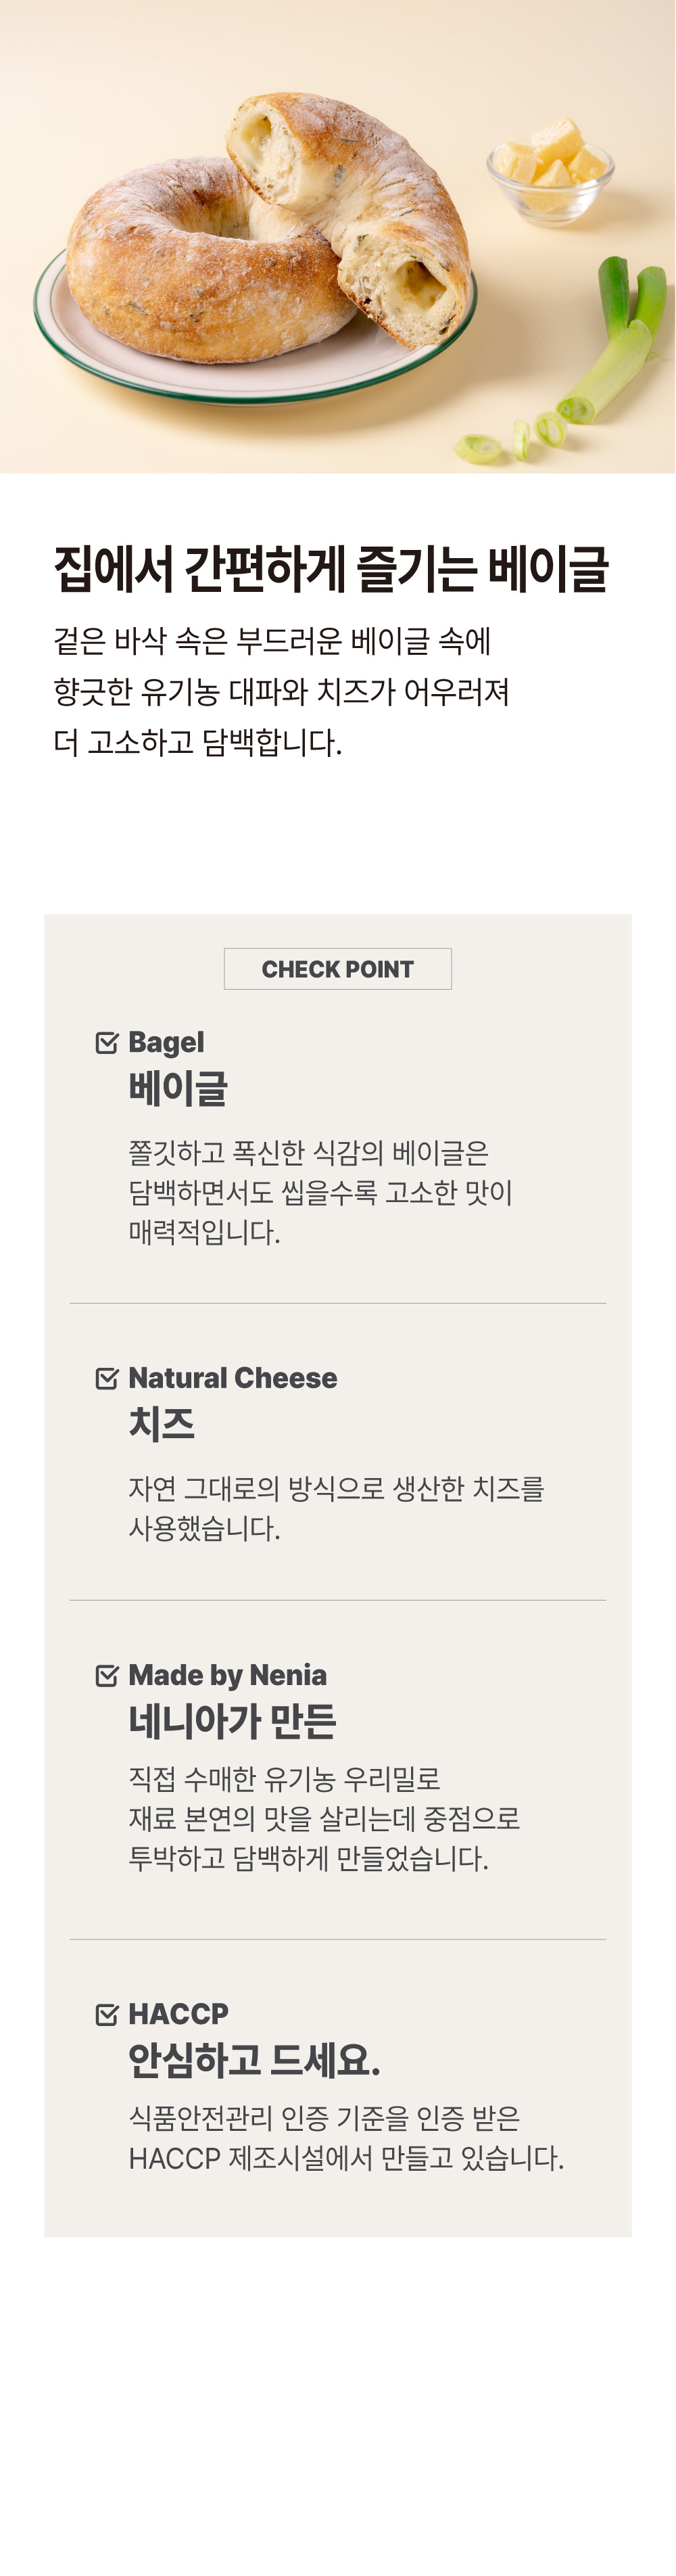Click the "Bagel" English label
This screenshot has width=676, height=2576.
tap(166, 1043)
